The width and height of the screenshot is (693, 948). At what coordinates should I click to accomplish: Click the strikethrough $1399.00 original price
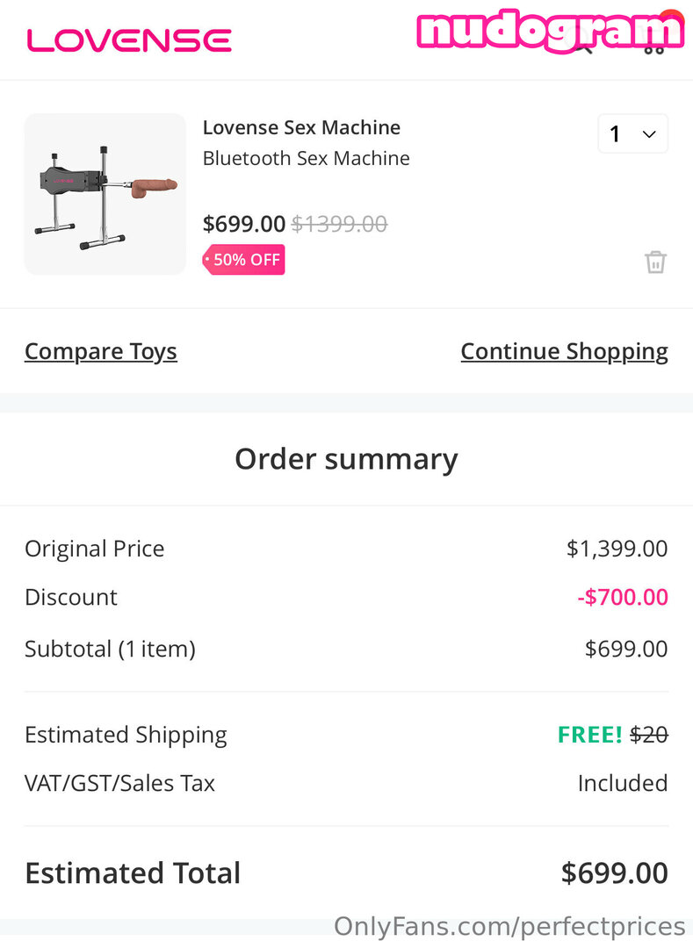(x=339, y=224)
